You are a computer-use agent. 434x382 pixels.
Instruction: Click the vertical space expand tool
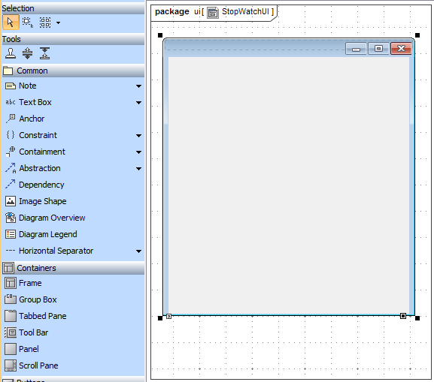pyautogui.click(x=27, y=53)
